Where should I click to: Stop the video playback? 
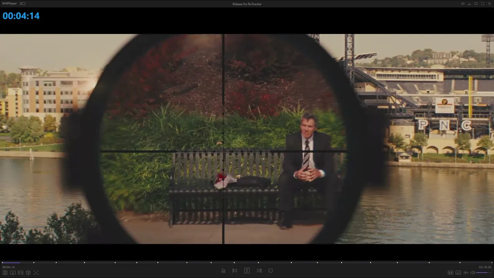pos(271,271)
